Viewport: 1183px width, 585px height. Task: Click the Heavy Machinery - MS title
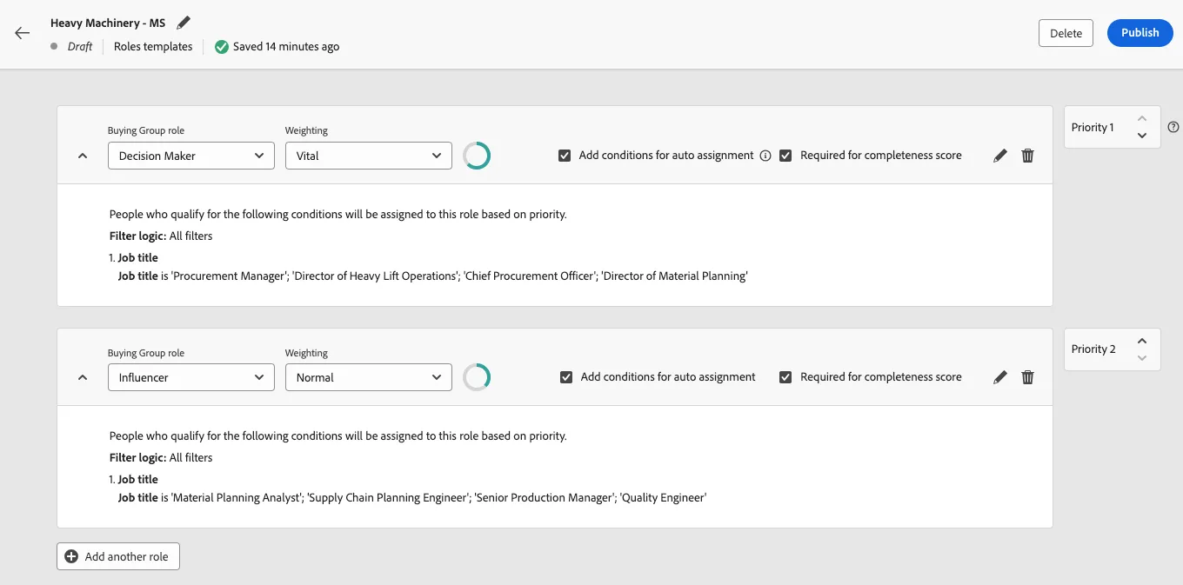[x=108, y=23]
